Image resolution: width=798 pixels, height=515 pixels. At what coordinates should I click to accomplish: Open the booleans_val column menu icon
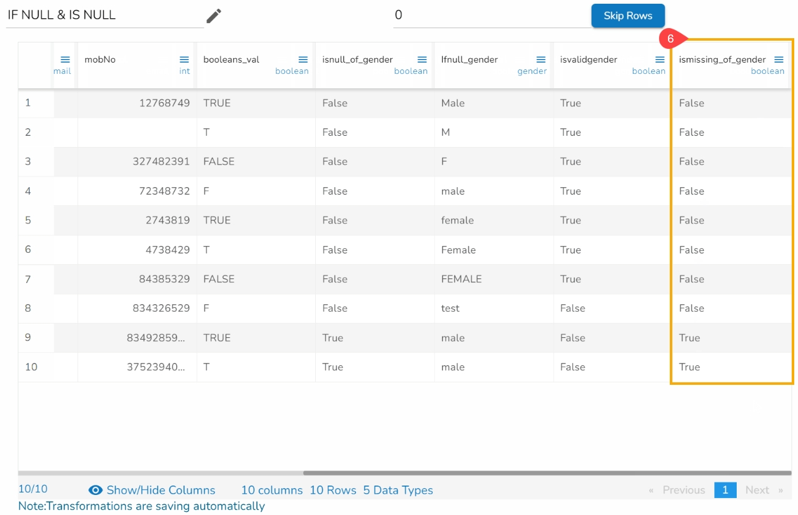pyautogui.click(x=303, y=59)
